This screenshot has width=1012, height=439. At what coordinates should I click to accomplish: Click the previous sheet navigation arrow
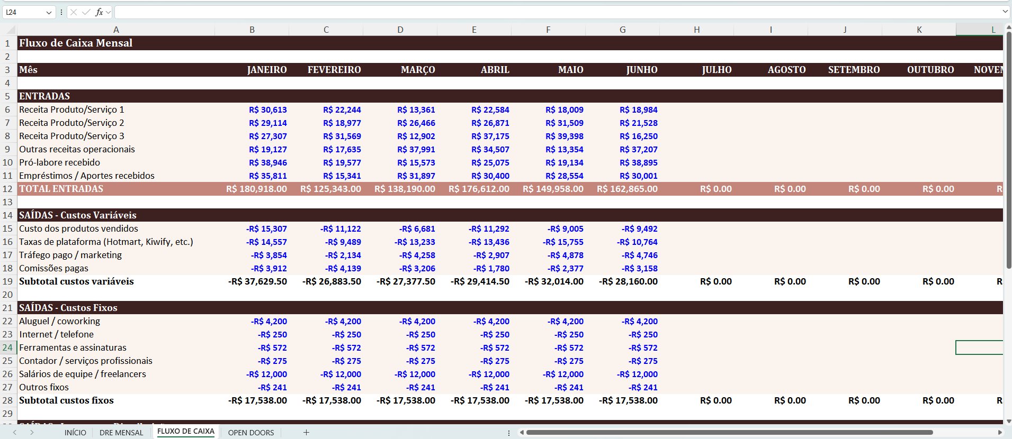[x=15, y=432]
